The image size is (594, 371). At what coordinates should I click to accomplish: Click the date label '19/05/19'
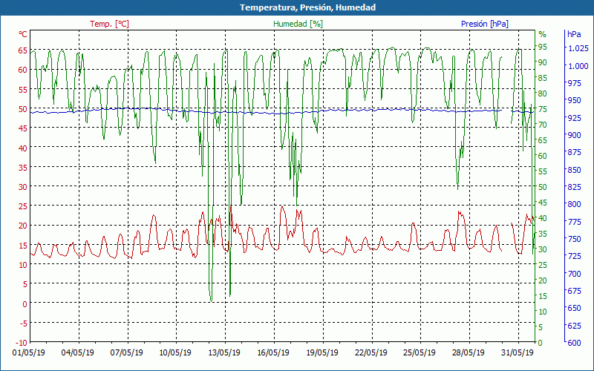322,352
